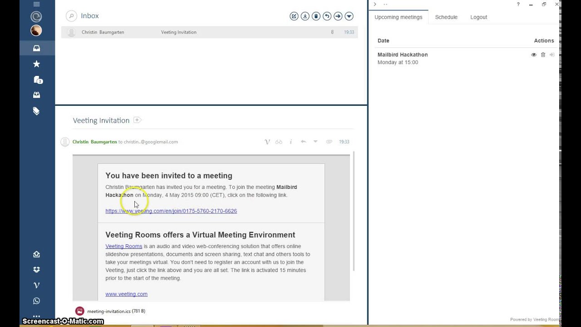Click the unified account circular icon in sidebar
Screen dimensions: 581x327
click(36, 17)
